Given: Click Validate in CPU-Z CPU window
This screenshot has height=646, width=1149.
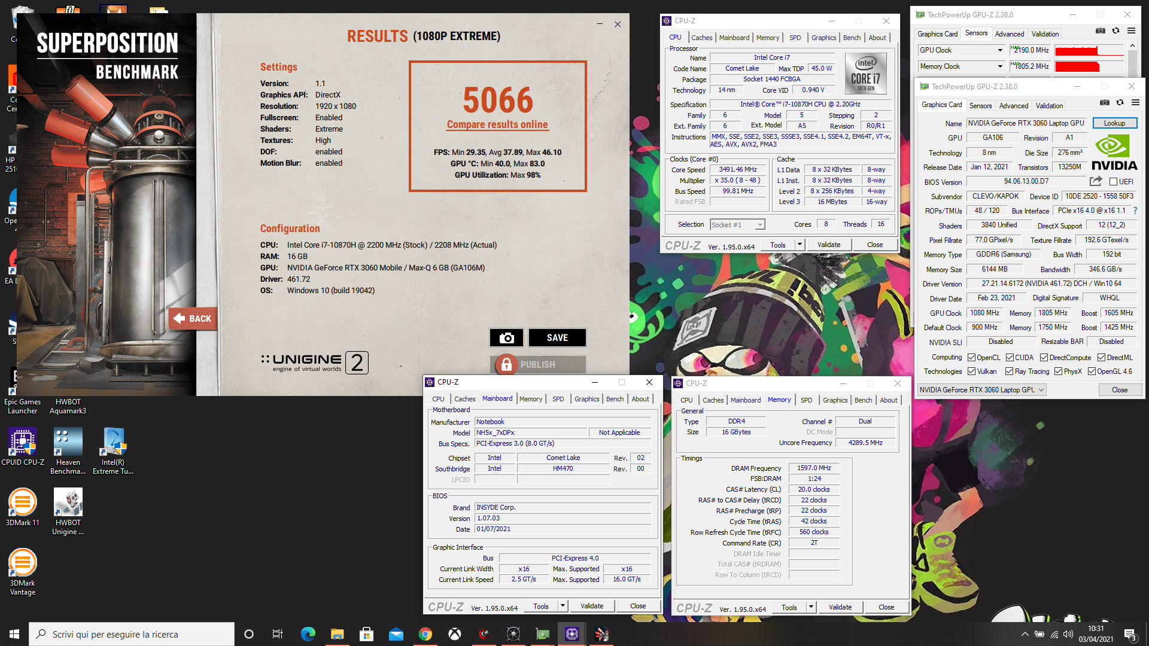Looking at the screenshot, I should 829,245.
